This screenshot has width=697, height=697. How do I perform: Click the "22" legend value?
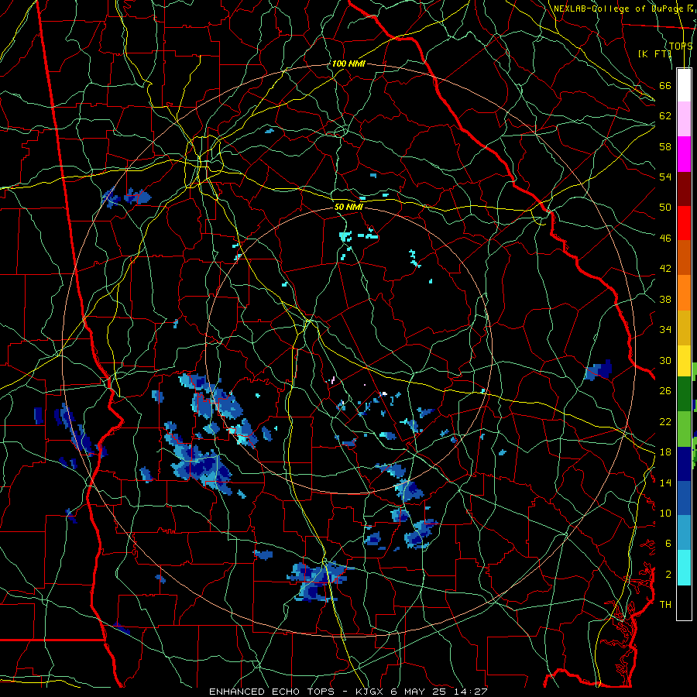[665, 422]
